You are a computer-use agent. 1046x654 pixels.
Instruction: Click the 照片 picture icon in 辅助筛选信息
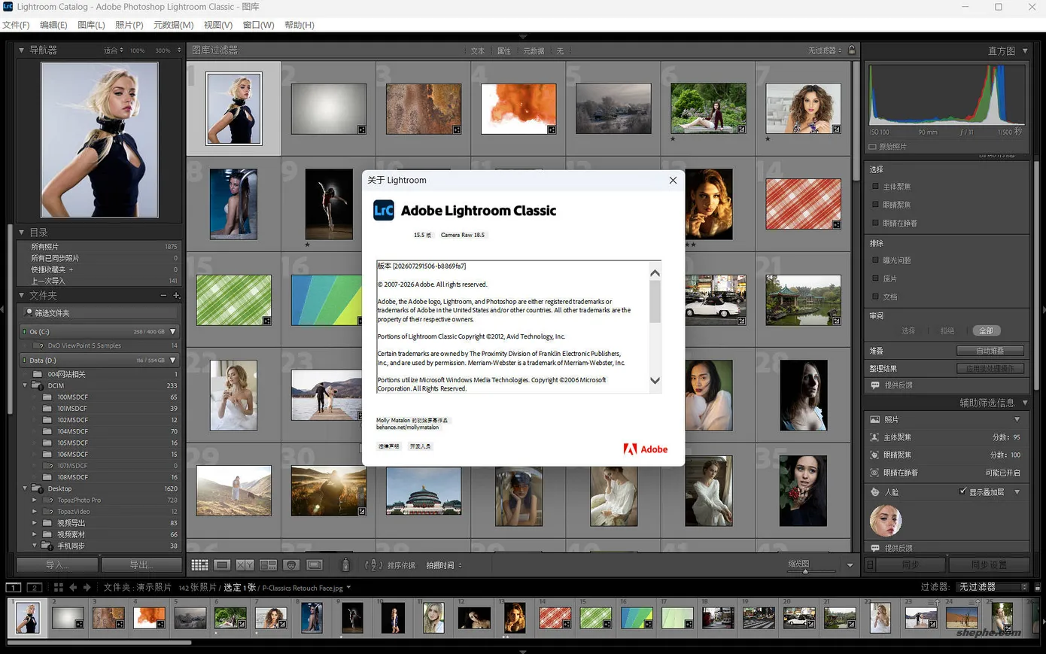pos(874,419)
